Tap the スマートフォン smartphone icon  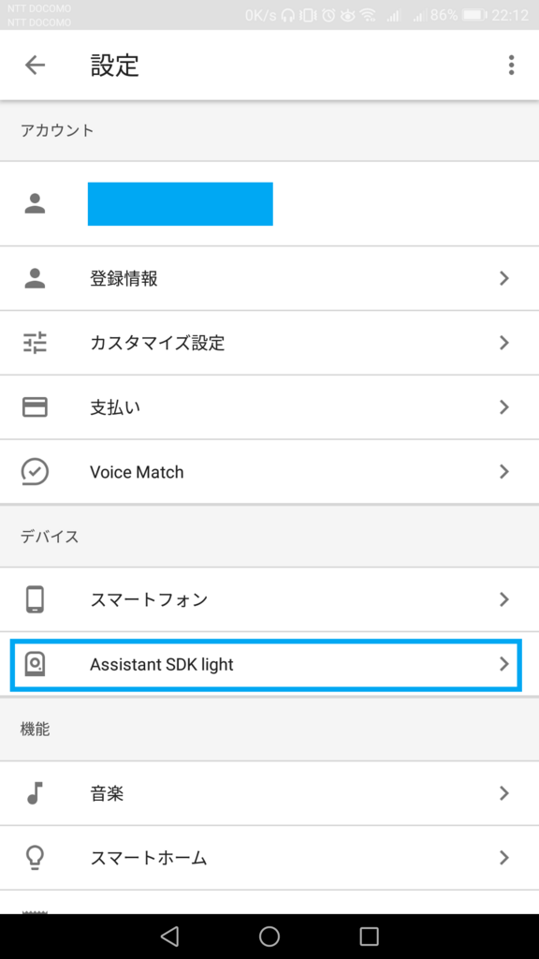coord(37,599)
